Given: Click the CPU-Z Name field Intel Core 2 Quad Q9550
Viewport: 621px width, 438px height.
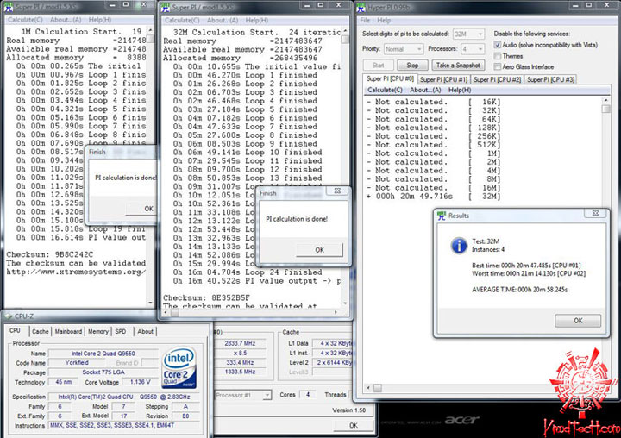Looking at the screenshot, I should click(x=103, y=354).
